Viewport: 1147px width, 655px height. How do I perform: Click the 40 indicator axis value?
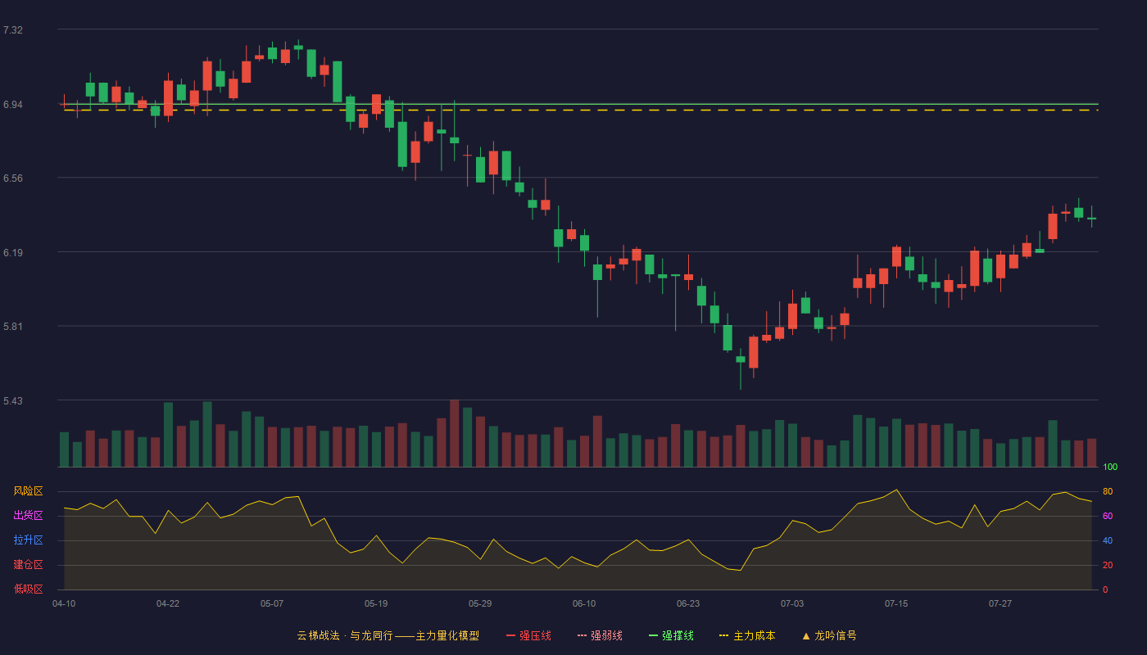pyautogui.click(x=1108, y=540)
